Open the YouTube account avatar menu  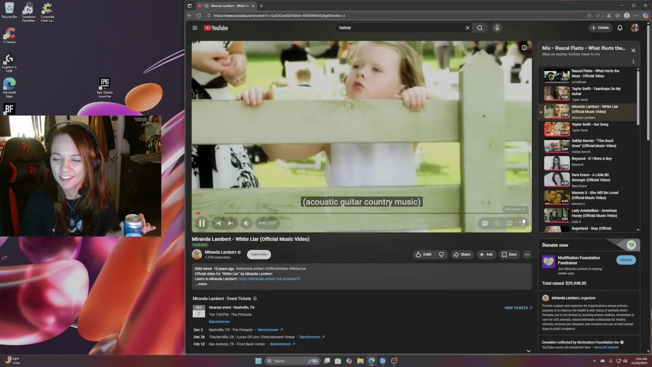pos(635,28)
